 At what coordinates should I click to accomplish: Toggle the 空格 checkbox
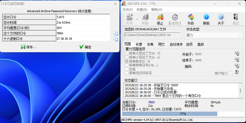pyautogui.click(x=127, y=69)
